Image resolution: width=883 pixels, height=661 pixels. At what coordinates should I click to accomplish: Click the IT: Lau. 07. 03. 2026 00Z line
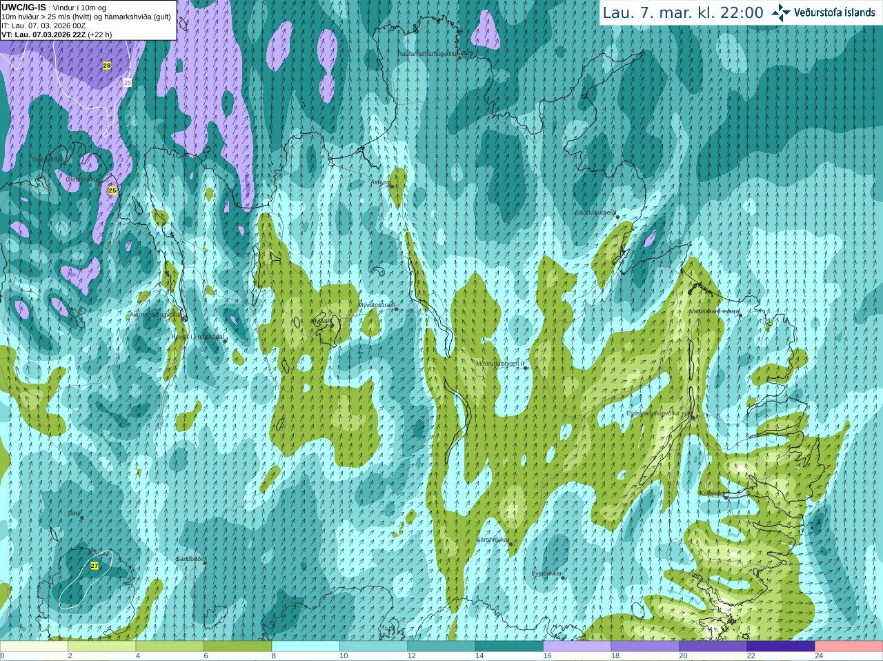tap(43, 26)
